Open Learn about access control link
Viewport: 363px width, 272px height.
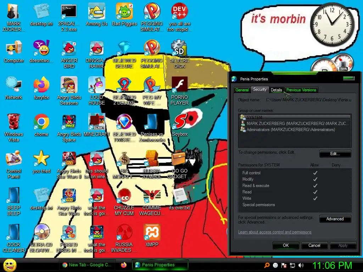[275, 232]
